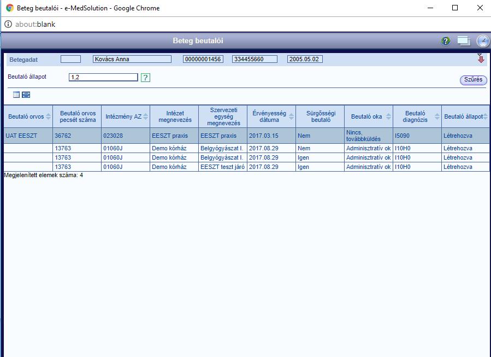This screenshot has height=357, width=491.
Task: Sort by Beutaló orvos column arrows
Action: pos(48,116)
